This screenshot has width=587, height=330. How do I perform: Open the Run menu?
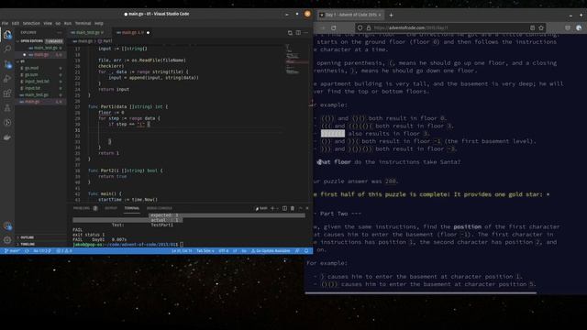pos(68,23)
